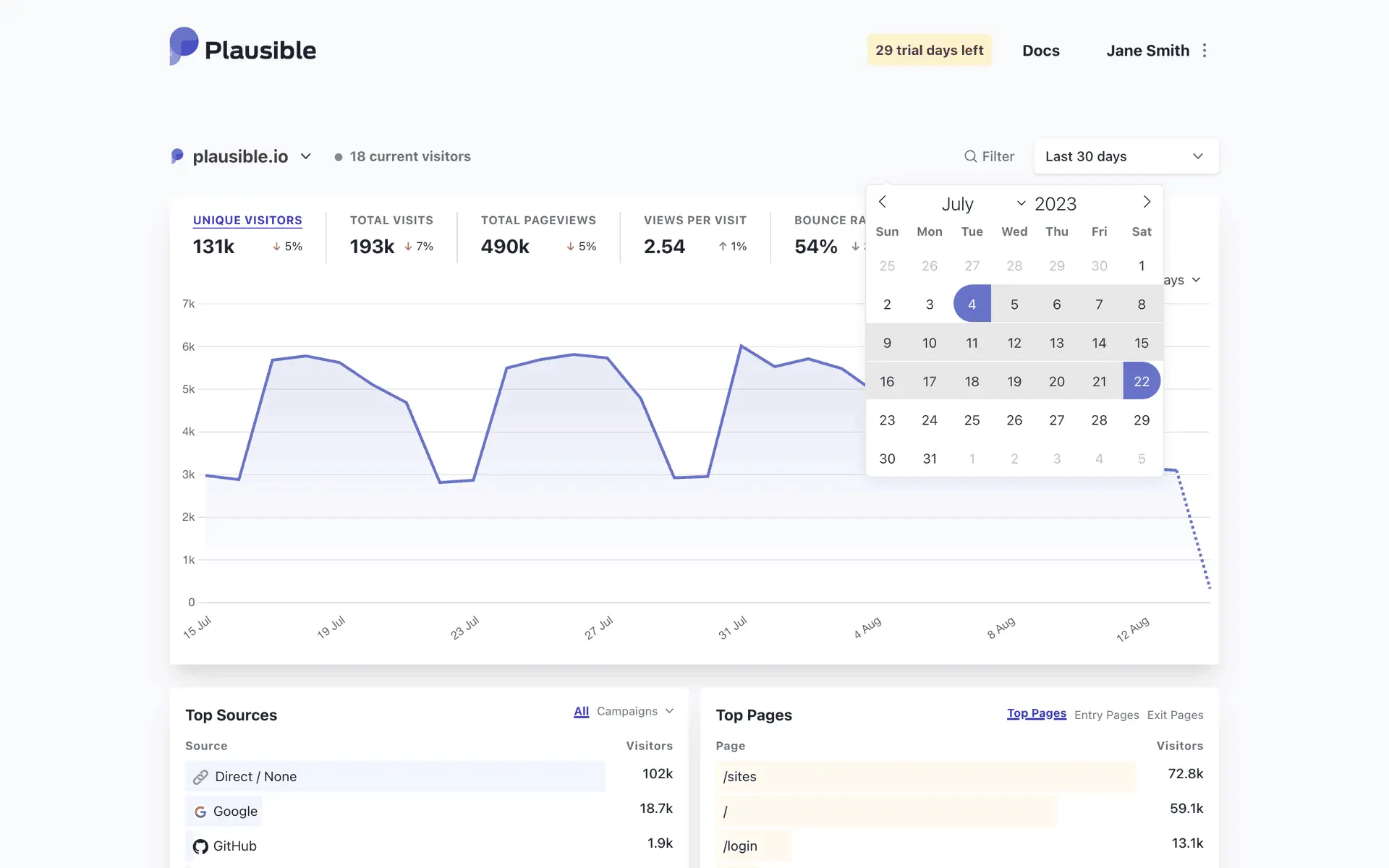
Task: Open the plausible.io site switcher dropdown
Action: tap(305, 156)
